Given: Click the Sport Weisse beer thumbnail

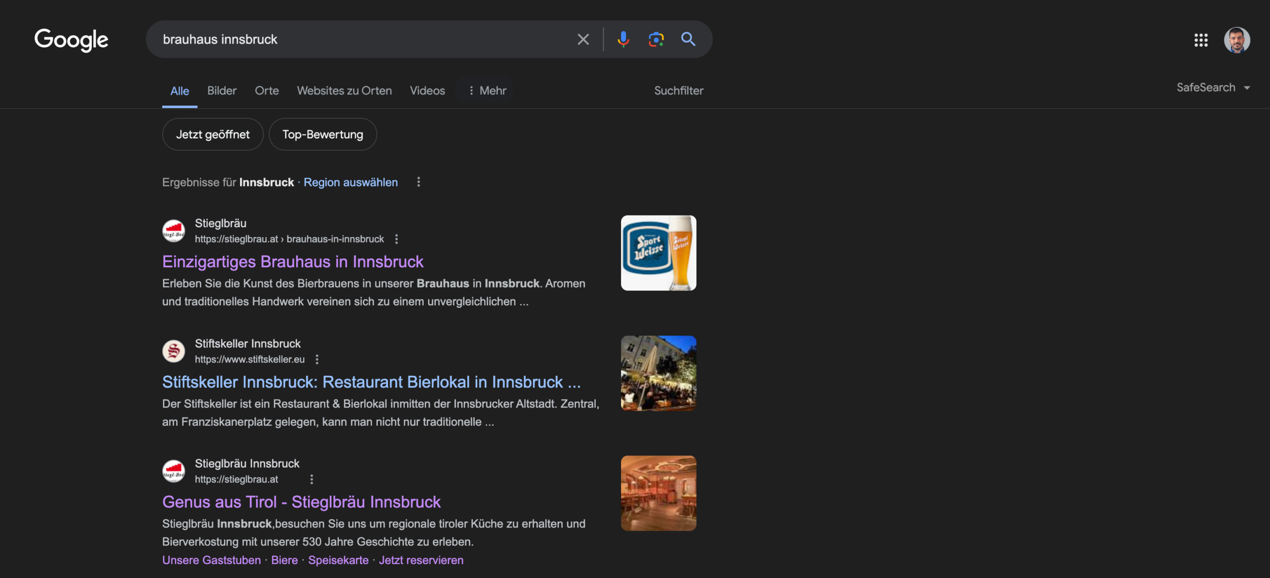Looking at the screenshot, I should click(x=658, y=253).
